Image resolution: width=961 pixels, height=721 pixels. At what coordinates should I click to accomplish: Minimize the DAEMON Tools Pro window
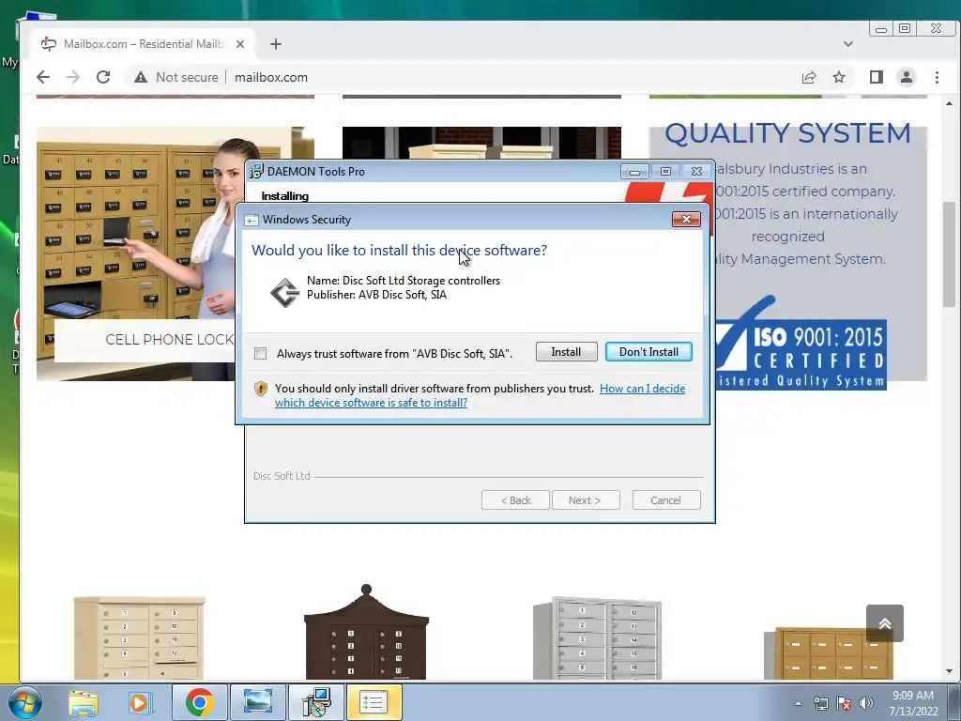click(x=634, y=172)
